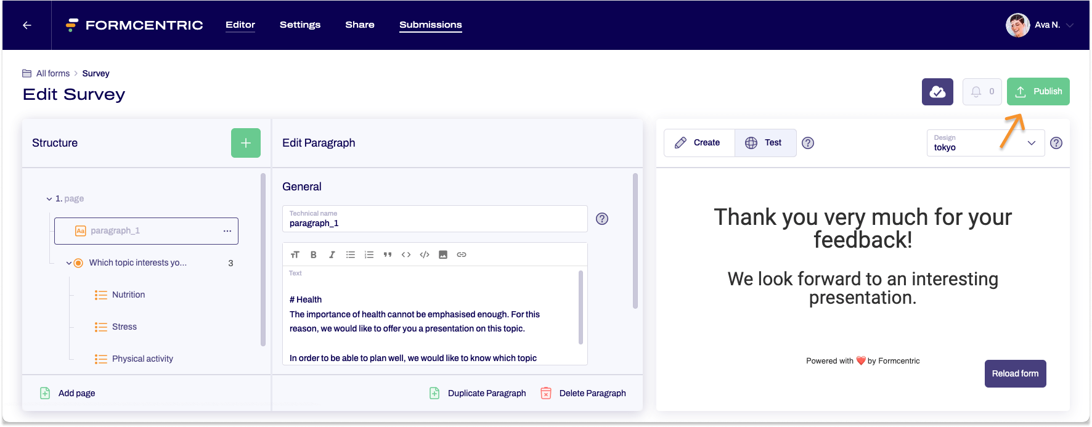Image resolution: width=1092 pixels, height=427 pixels.
Task: Open help next to the Test tab
Action: (x=808, y=143)
